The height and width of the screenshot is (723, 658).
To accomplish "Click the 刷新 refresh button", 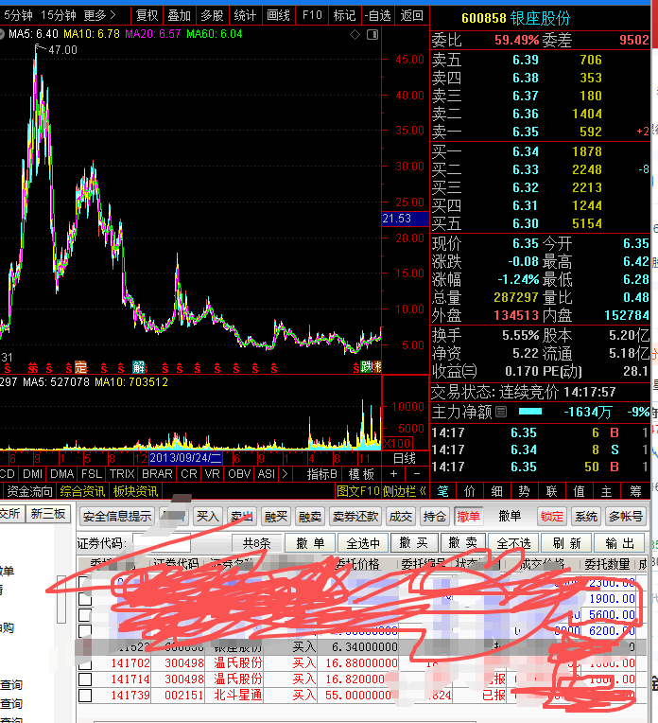I will pyautogui.click(x=566, y=543).
